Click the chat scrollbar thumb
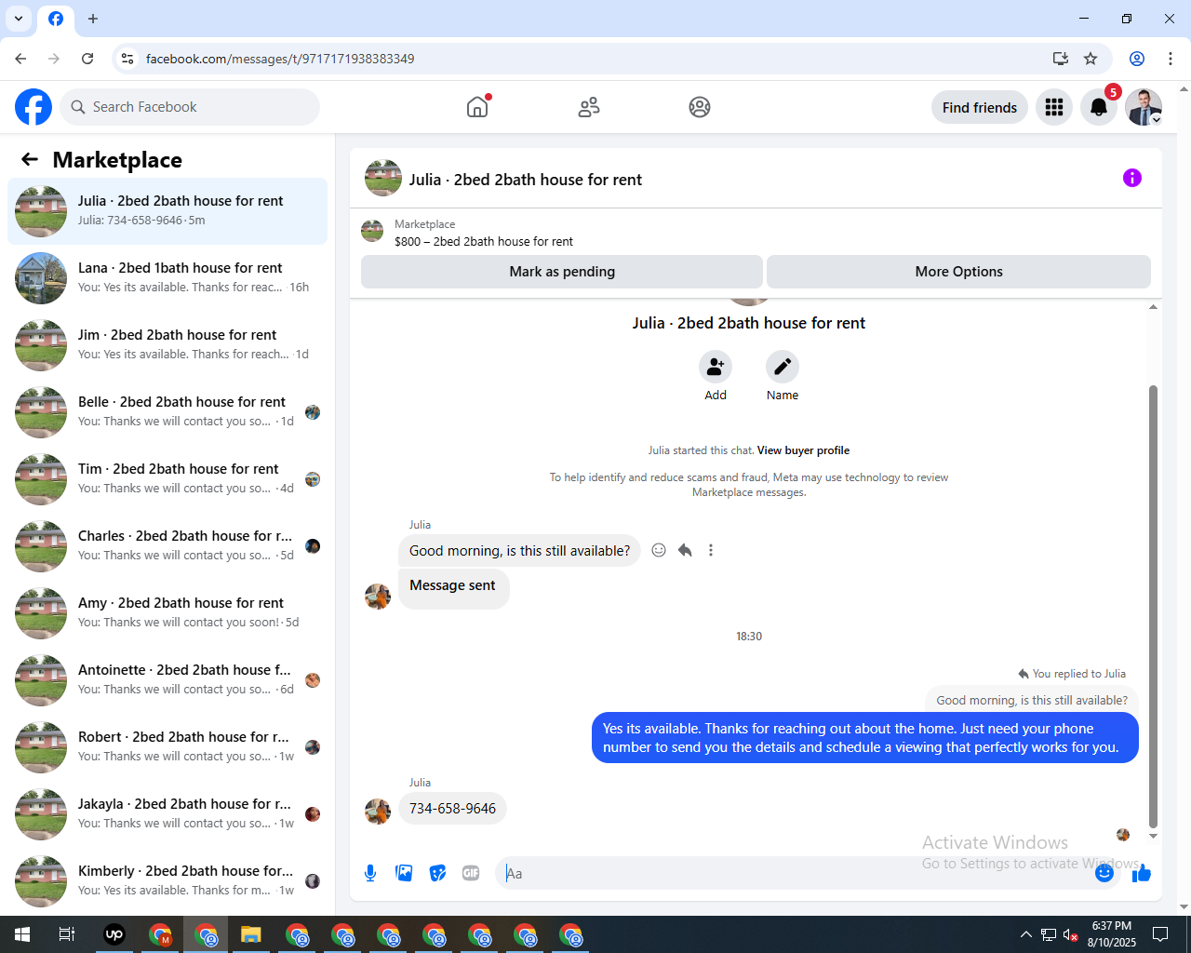This screenshot has width=1191, height=953. click(1153, 606)
